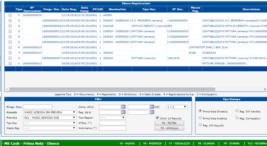Focus the Comp. al end date field
Screen dimensions: 267x146
139,107
